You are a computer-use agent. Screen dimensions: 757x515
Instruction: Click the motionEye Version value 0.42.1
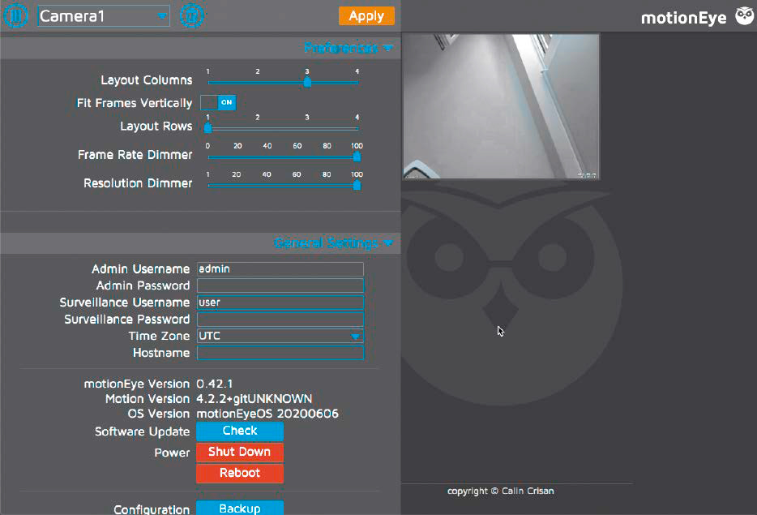point(214,384)
